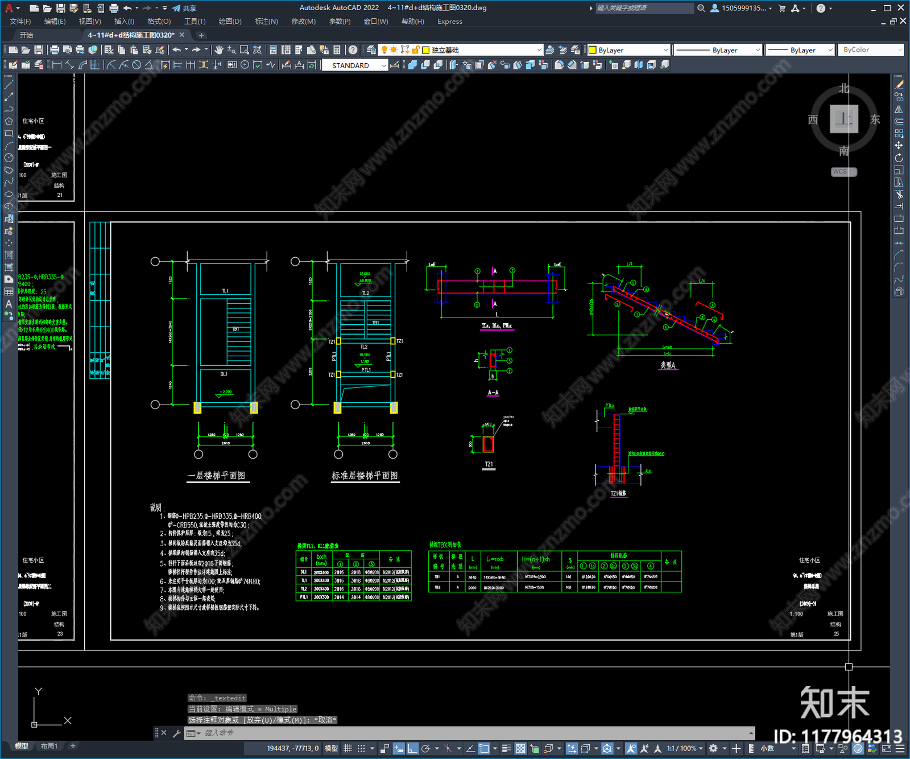Open the ByLayer lineweight dropdown
This screenshot has width=910, height=759.
(x=800, y=50)
